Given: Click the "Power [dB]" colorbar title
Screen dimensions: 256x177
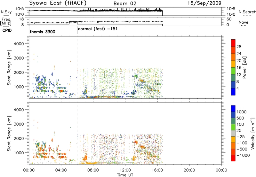Looking at the screenshot, I should [x=244, y=67].
